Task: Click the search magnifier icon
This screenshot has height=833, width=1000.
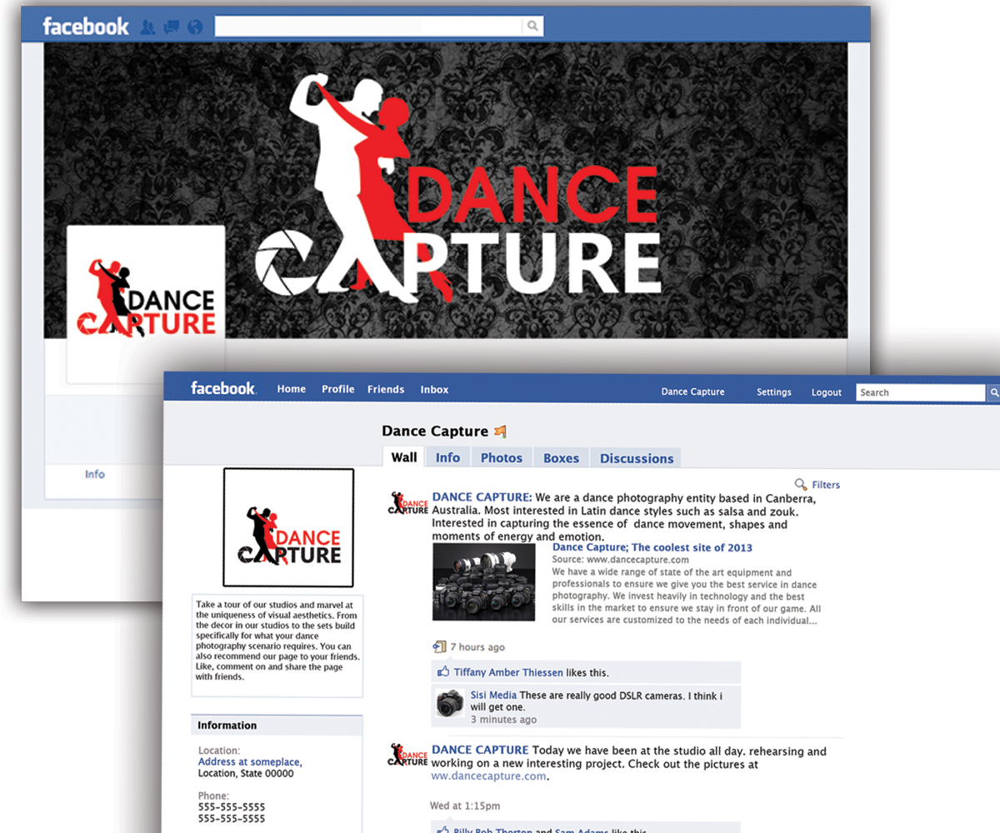Action: click(532, 25)
